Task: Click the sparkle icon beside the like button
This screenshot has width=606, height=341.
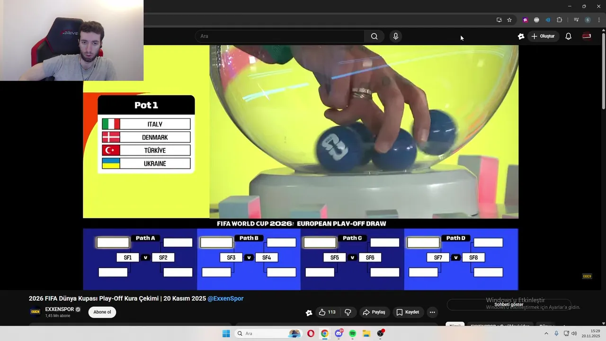Action: coord(309,313)
